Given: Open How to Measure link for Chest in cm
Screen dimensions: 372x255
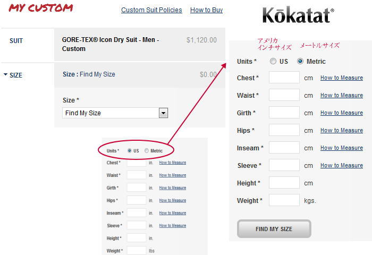Looking at the screenshot, I should click(x=342, y=78).
